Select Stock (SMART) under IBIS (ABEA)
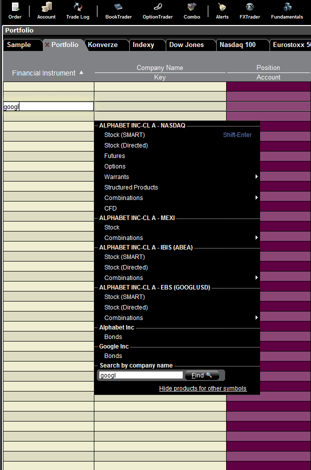This screenshot has width=311, height=470. [124, 257]
